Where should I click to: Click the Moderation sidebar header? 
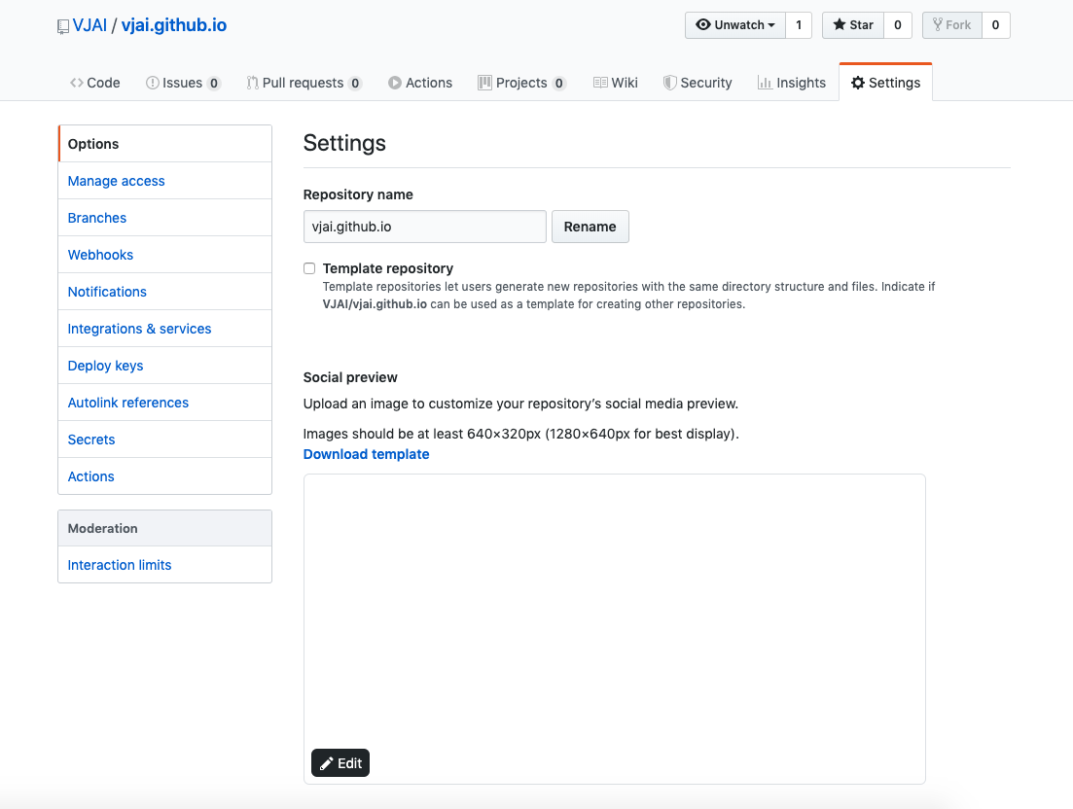pyautogui.click(x=165, y=528)
